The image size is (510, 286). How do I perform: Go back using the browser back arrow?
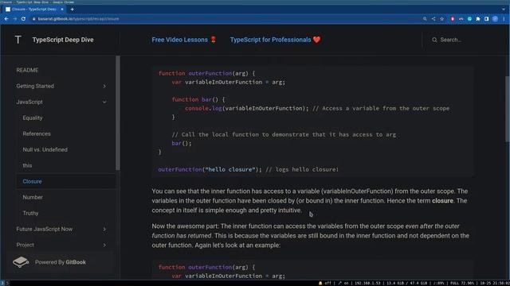6,19
